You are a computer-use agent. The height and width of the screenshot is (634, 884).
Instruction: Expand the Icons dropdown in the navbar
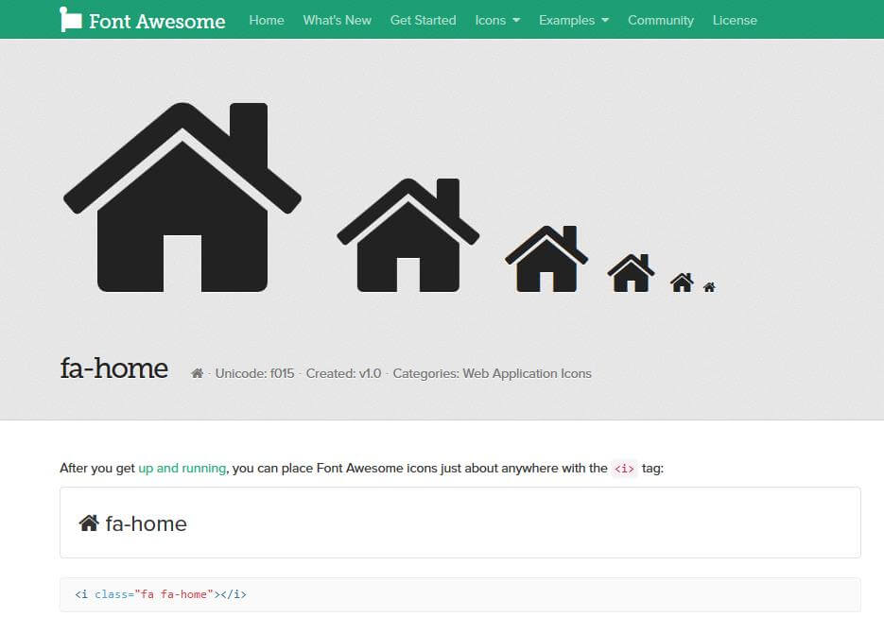tap(496, 19)
